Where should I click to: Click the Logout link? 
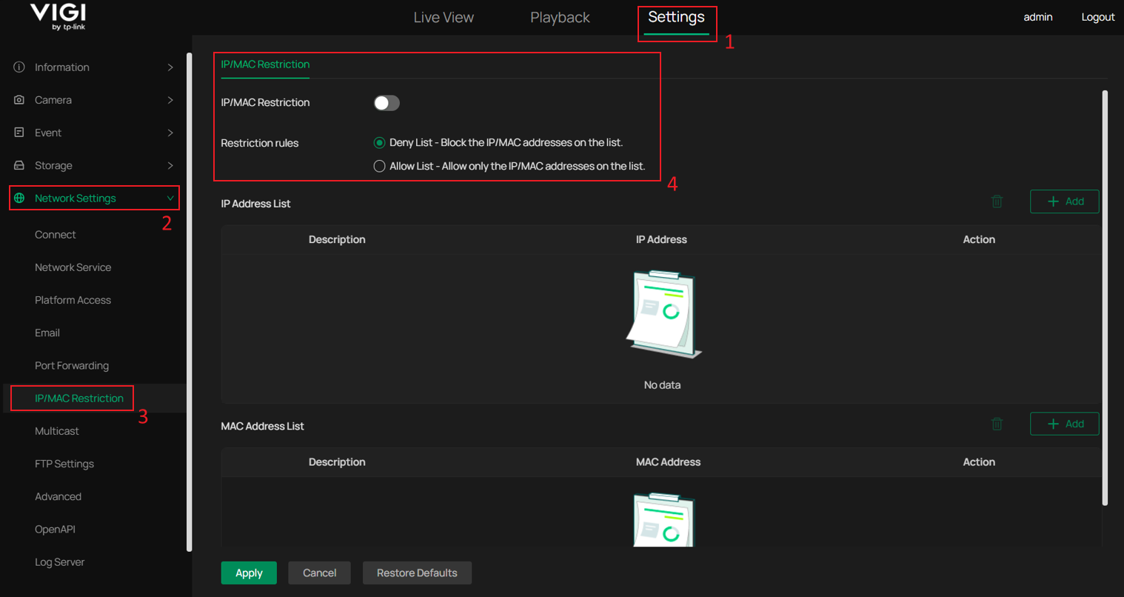pyautogui.click(x=1098, y=17)
